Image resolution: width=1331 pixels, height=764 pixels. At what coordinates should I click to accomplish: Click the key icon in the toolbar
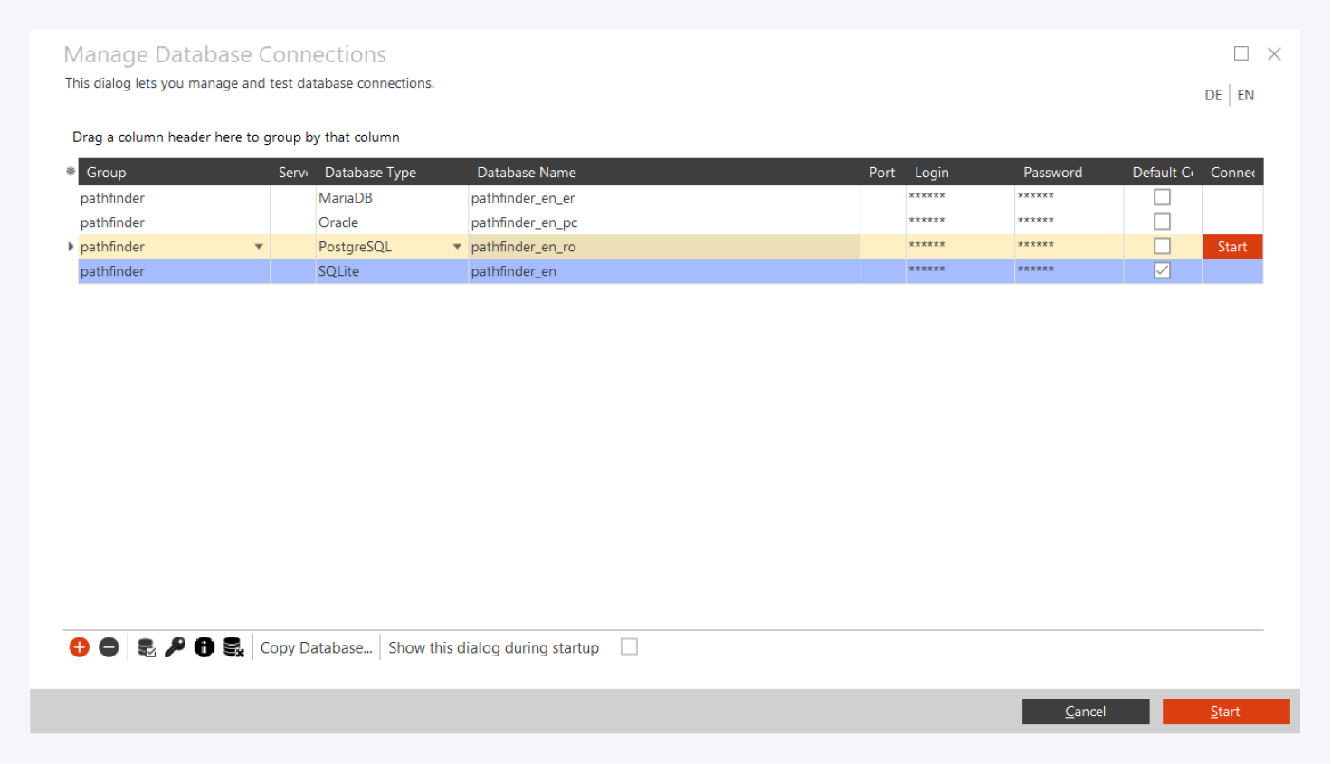pyautogui.click(x=175, y=647)
